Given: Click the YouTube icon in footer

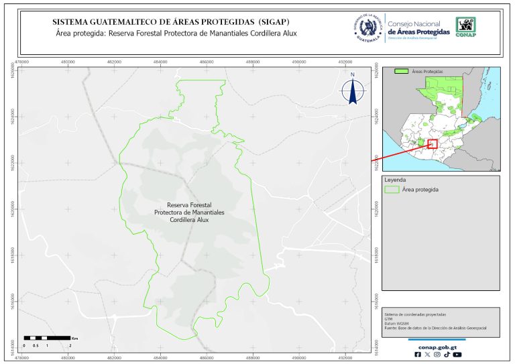Looking at the screenshot, I should 457,355.
